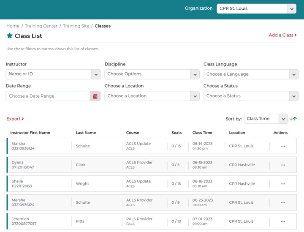Click CPR Nashville in Dyana Clark row
Screen dimensions: 304x232
pos(242,165)
